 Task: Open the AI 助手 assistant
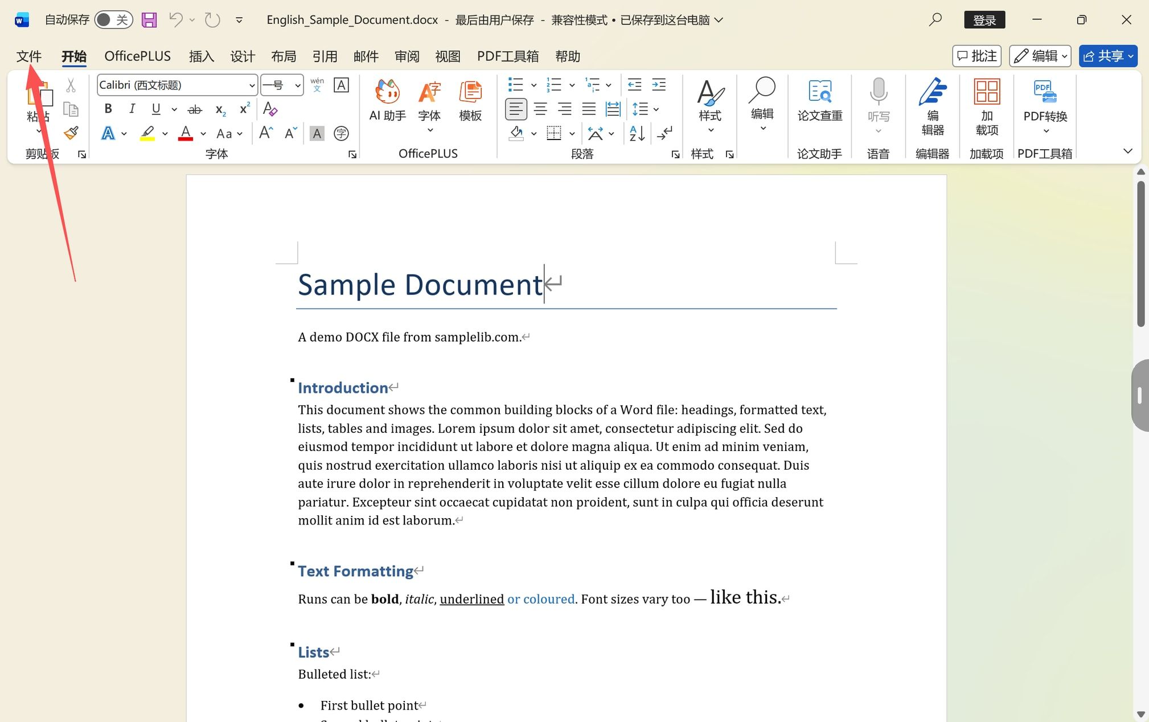coord(387,101)
